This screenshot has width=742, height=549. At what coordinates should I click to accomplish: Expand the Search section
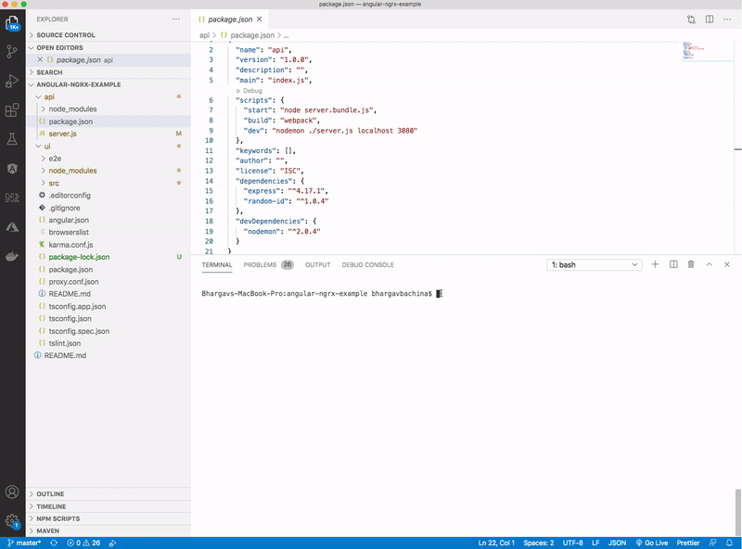tap(109, 72)
